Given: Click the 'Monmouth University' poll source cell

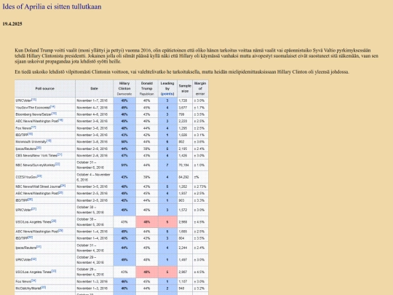Looking at the screenshot, I should point(45,141).
